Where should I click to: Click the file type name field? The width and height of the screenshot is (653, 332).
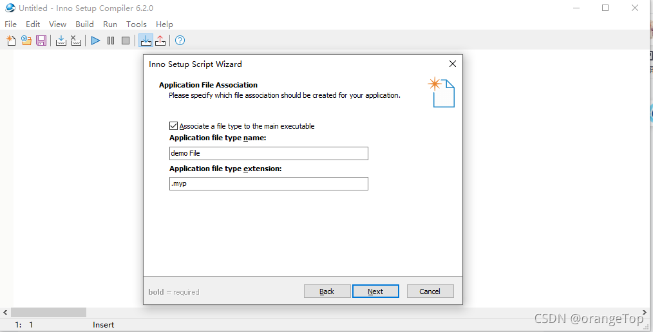point(269,153)
